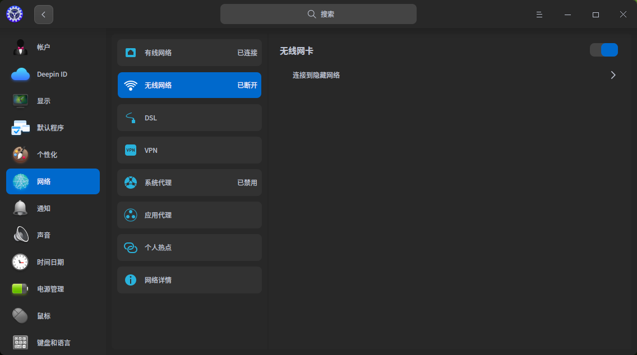Click the Control Center gear logo icon
The width and height of the screenshot is (637, 355).
click(x=15, y=14)
